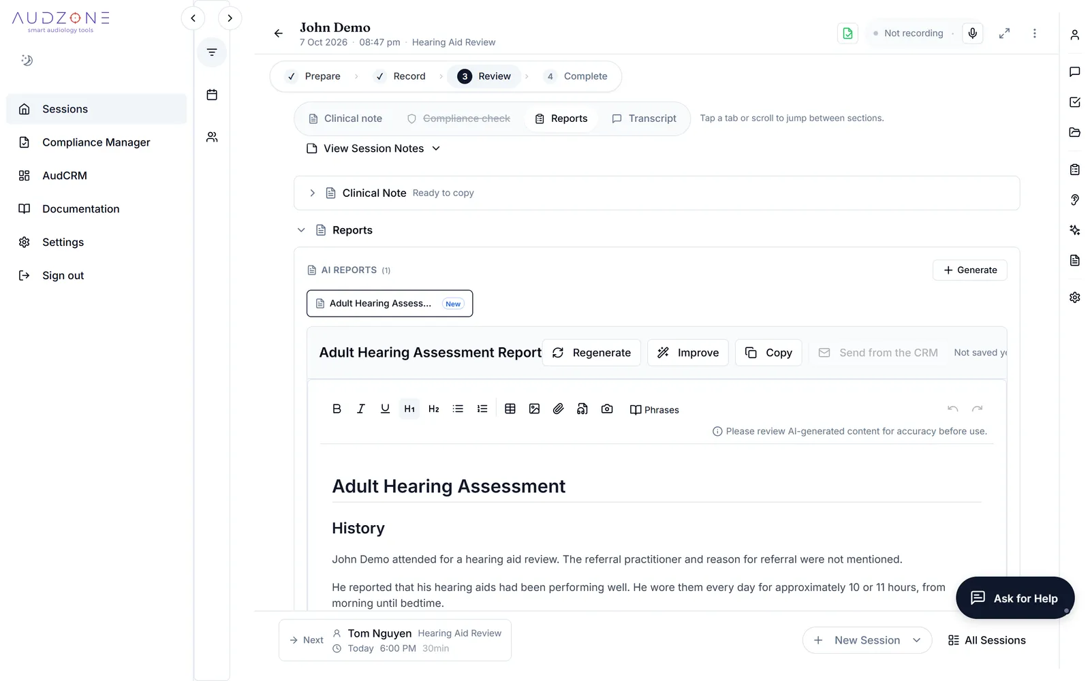
Task: Click the audiogram insert icon
Action: click(582, 409)
